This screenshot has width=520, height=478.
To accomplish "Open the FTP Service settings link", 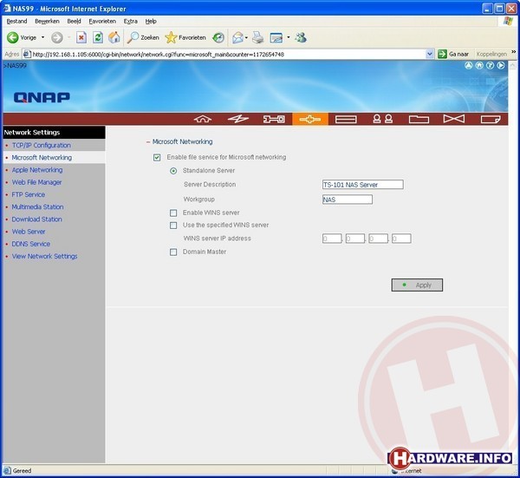I will pos(29,194).
